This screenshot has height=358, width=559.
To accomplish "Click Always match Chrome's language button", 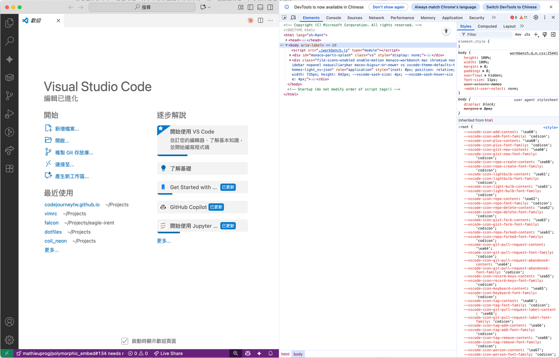I will 445,7.
